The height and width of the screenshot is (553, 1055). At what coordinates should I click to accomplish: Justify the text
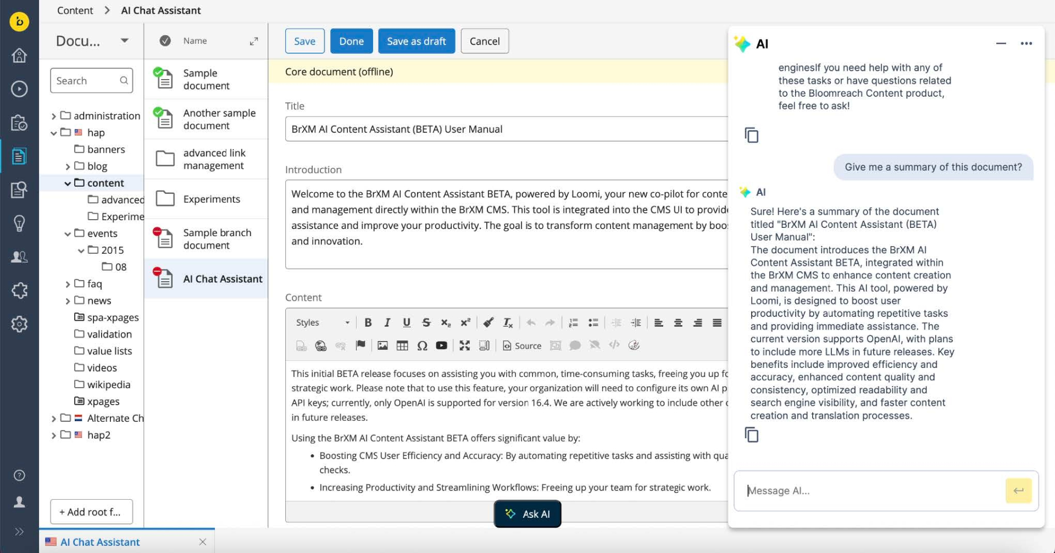[x=717, y=322]
